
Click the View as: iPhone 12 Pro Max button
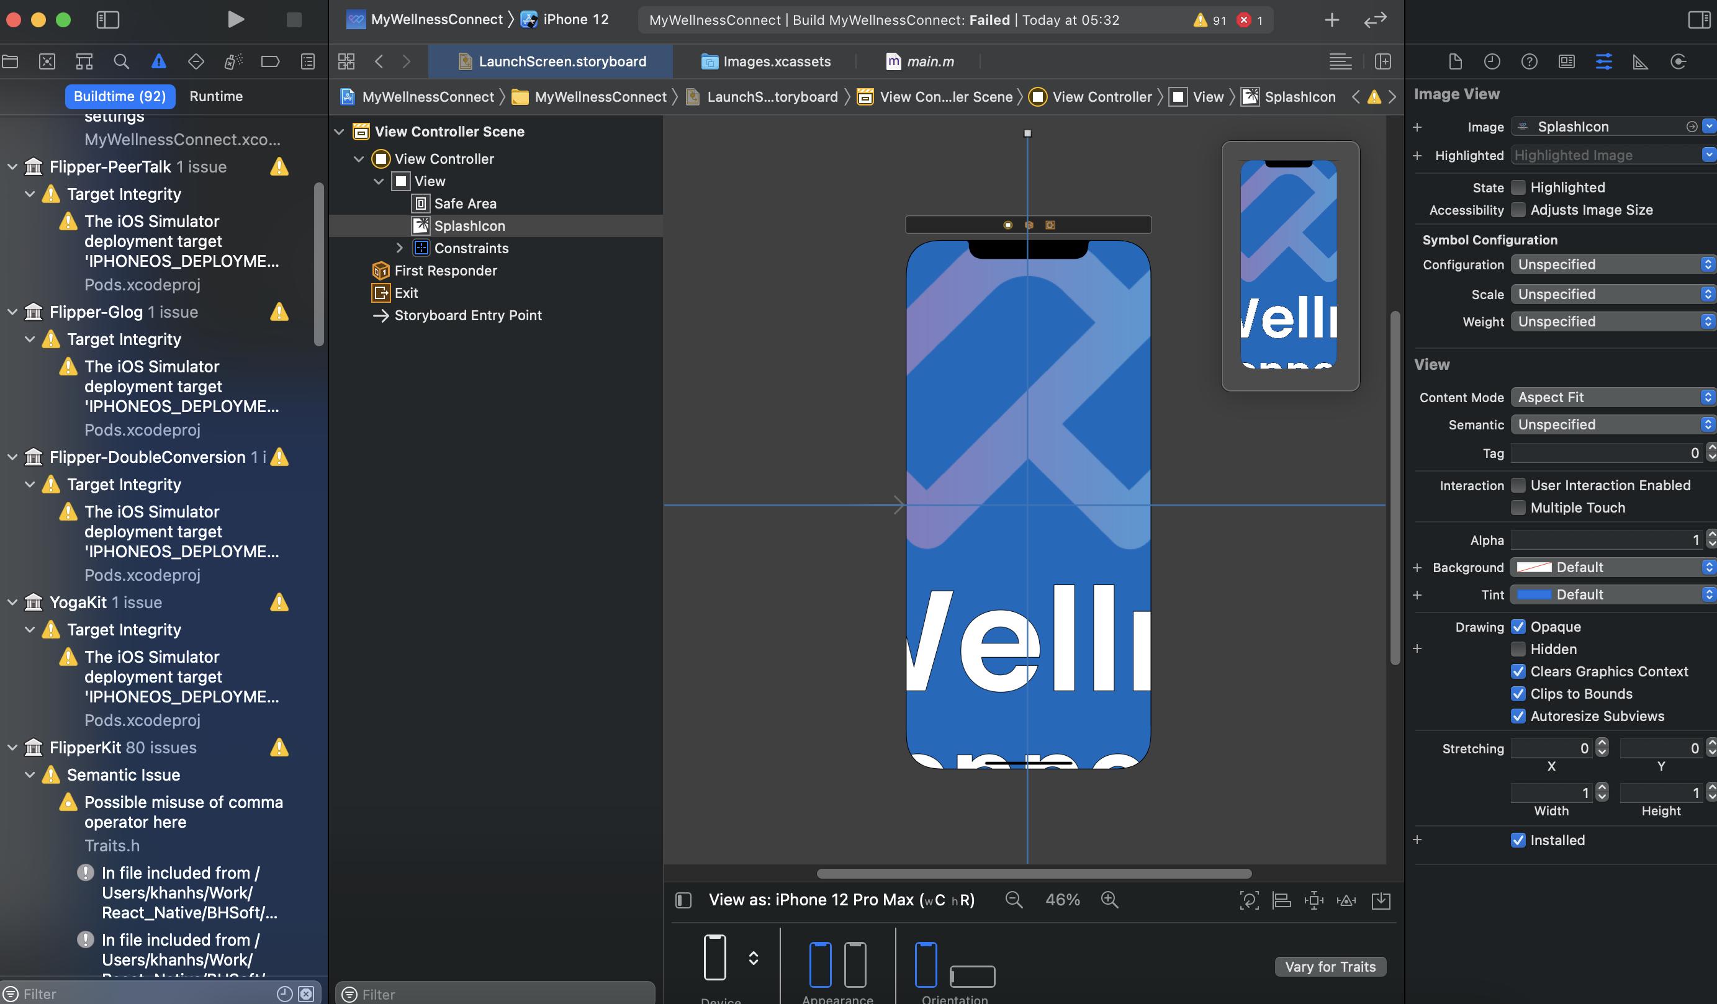pyautogui.click(x=842, y=900)
